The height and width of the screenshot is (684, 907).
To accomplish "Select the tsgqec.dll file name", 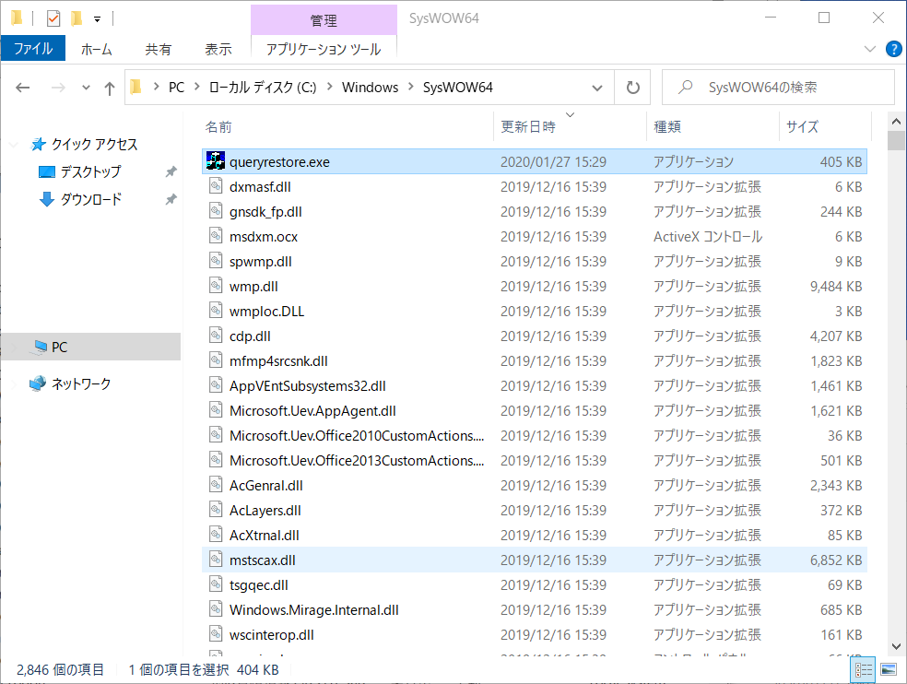I will click(x=259, y=585).
